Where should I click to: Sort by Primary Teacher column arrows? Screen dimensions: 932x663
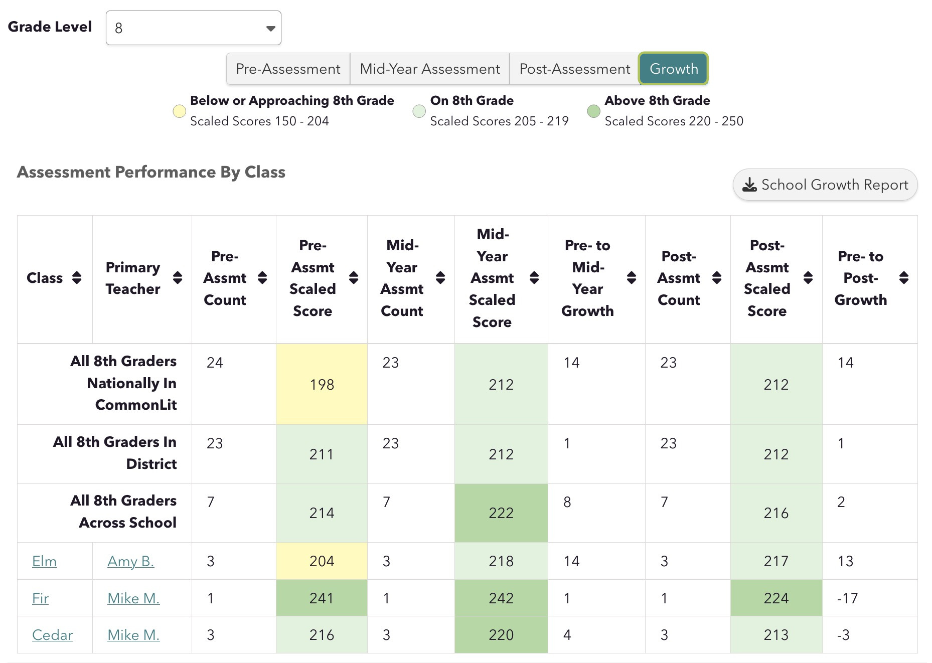[x=178, y=278]
